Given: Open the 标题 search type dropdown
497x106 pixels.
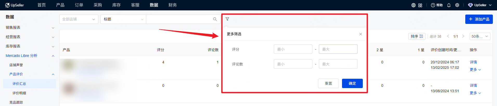Looking at the screenshot, I should [x=123, y=19].
